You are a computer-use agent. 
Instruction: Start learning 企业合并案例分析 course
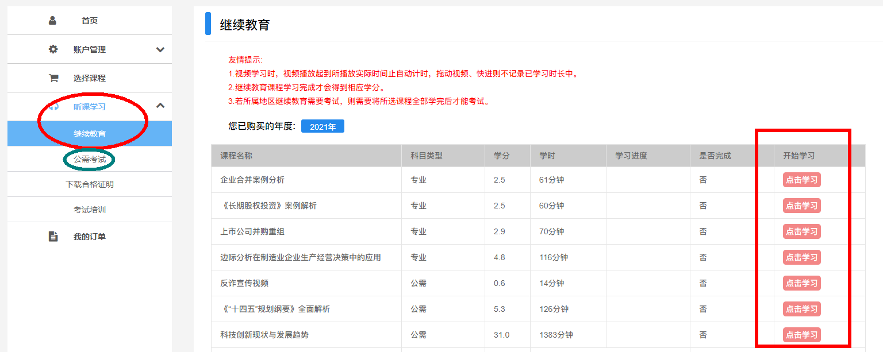(801, 180)
